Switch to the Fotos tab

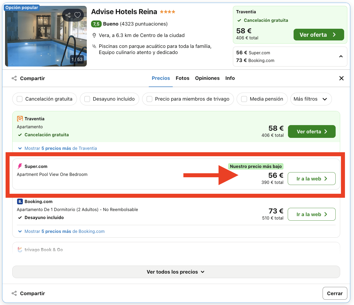coord(183,78)
